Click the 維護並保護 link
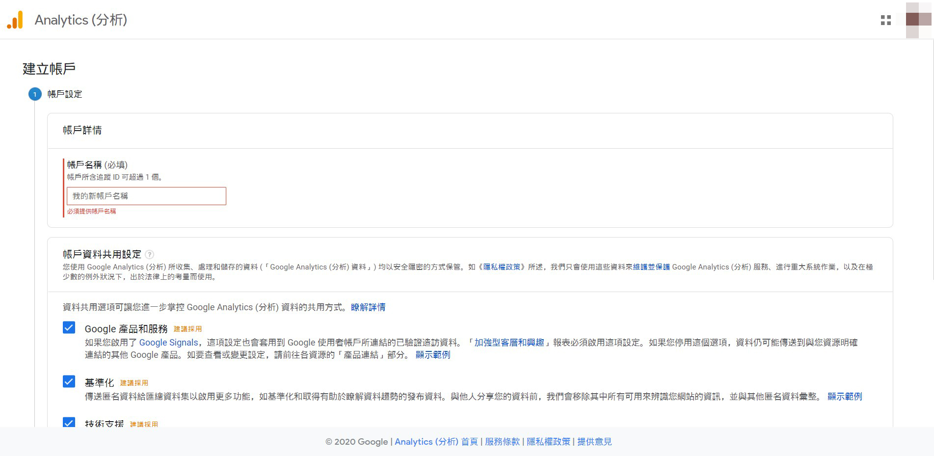The image size is (934, 456). pos(651,267)
